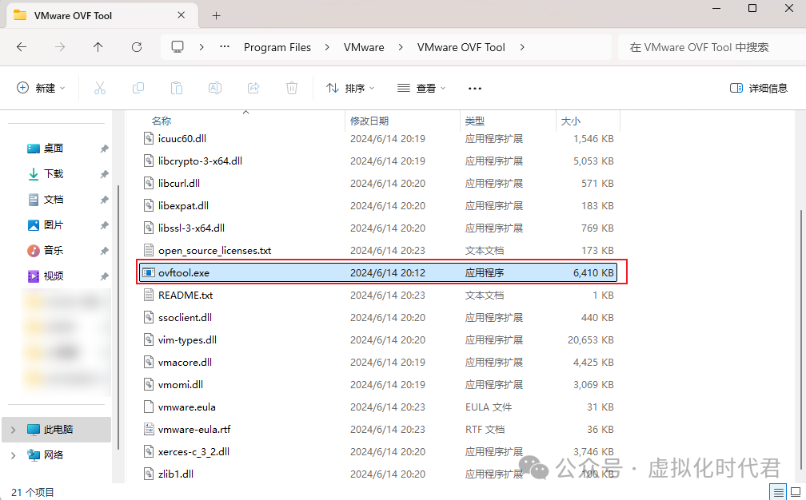
Task: Click the PC monitor icon in address bar
Action: coord(178,46)
